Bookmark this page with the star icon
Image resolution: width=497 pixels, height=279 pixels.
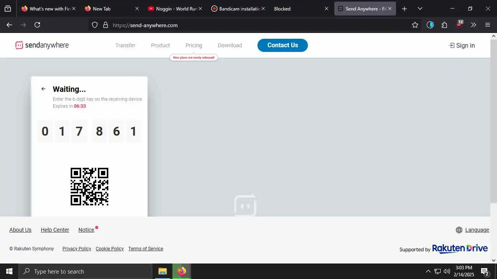tap(415, 25)
